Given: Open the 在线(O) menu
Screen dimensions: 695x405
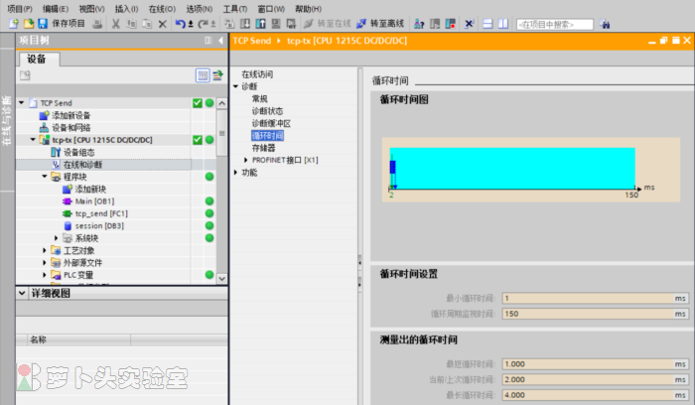Looking at the screenshot, I should tap(162, 9).
